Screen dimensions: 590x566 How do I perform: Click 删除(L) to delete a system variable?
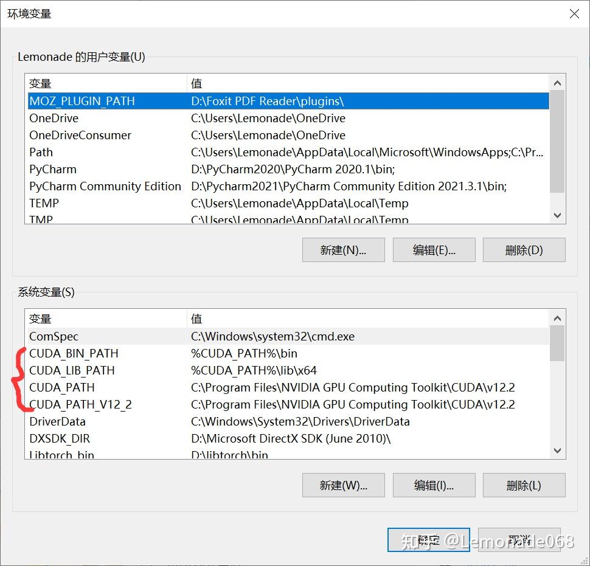(524, 485)
